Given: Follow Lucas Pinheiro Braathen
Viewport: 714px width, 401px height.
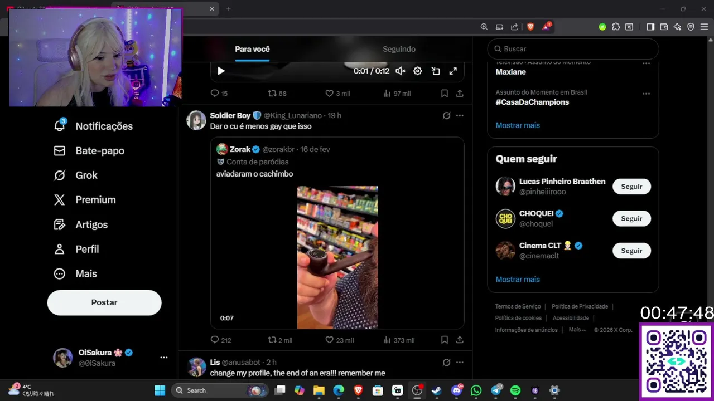Looking at the screenshot, I should tap(631, 187).
